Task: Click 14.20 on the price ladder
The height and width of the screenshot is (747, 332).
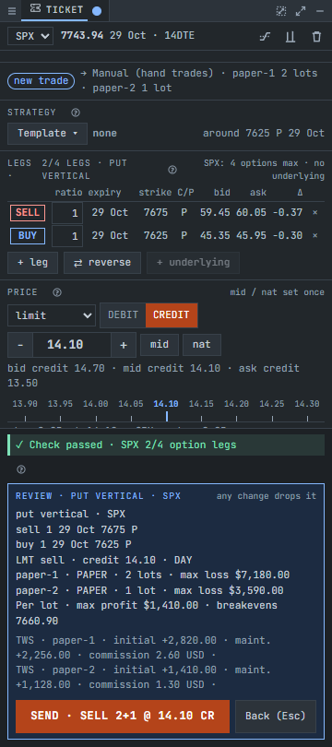Action: tap(236, 404)
